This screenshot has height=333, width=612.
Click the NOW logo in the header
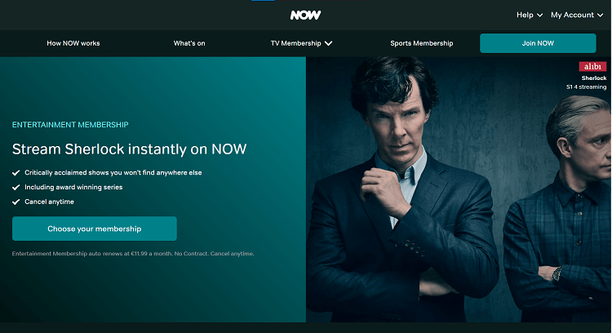[x=305, y=15]
